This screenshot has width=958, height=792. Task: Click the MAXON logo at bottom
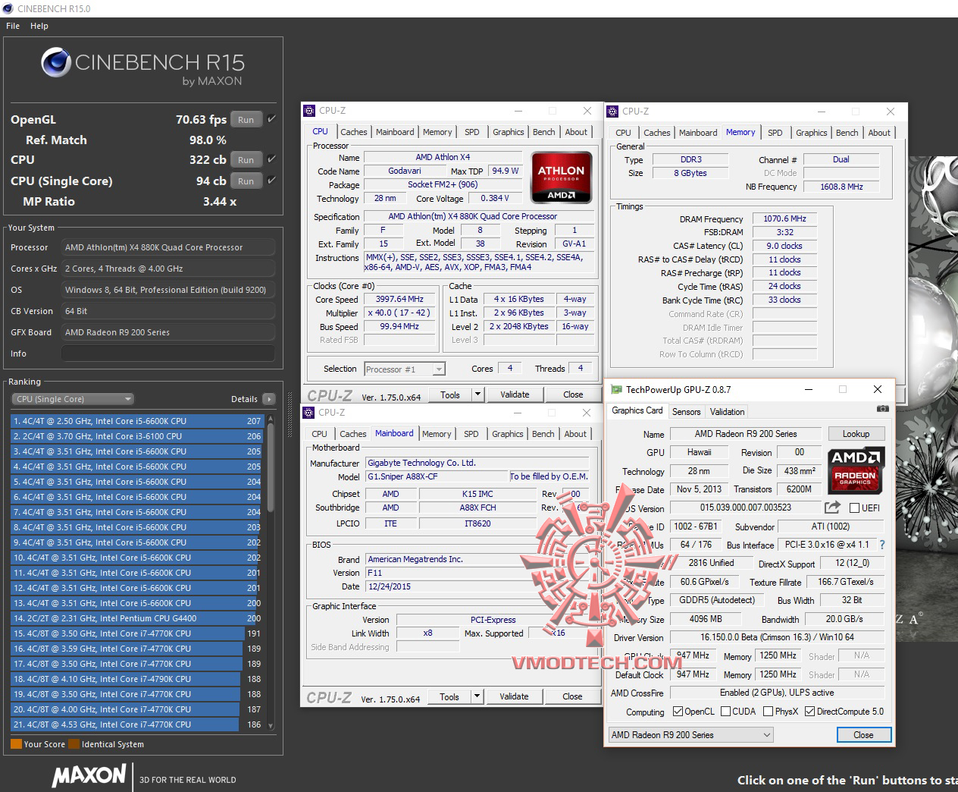89,775
